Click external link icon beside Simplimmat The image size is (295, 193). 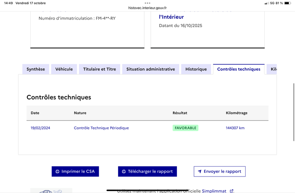point(232,191)
